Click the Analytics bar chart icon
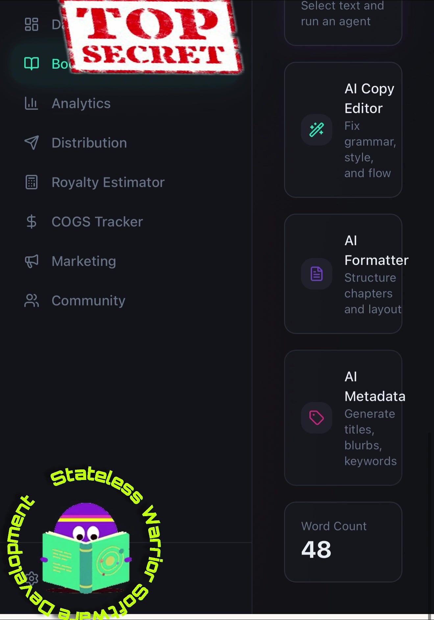 32,103
